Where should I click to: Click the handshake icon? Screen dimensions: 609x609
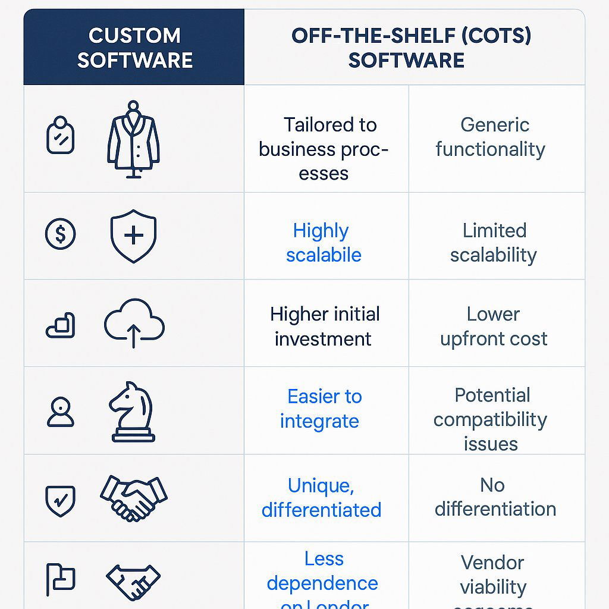133,497
